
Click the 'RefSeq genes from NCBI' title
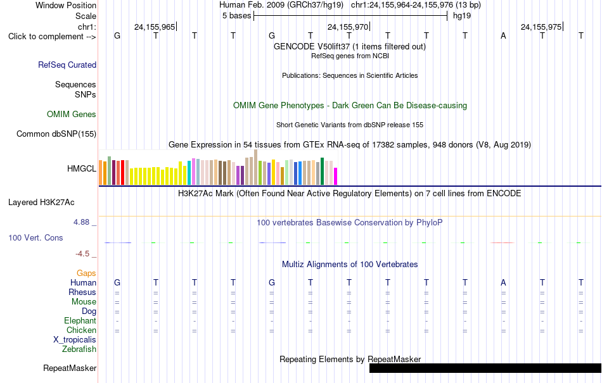[x=350, y=56]
